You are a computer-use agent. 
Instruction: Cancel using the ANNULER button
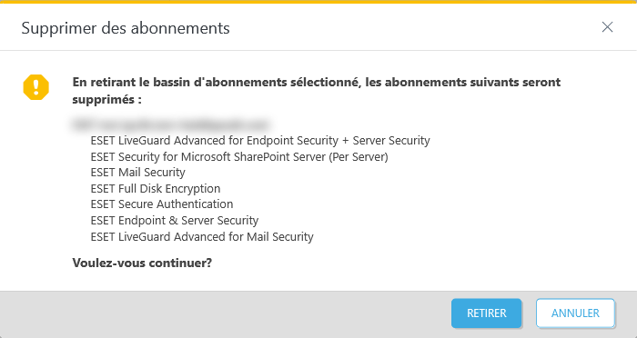(575, 313)
